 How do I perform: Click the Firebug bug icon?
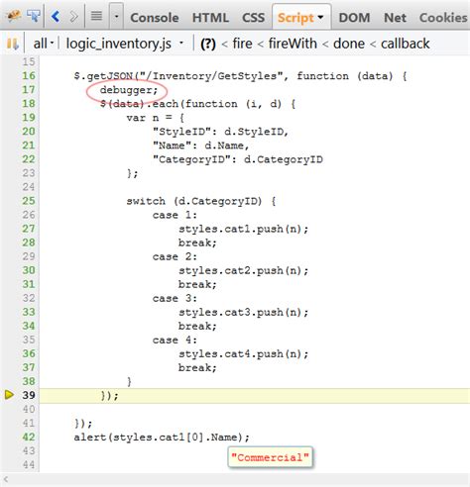pyautogui.click(x=14, y=16)
